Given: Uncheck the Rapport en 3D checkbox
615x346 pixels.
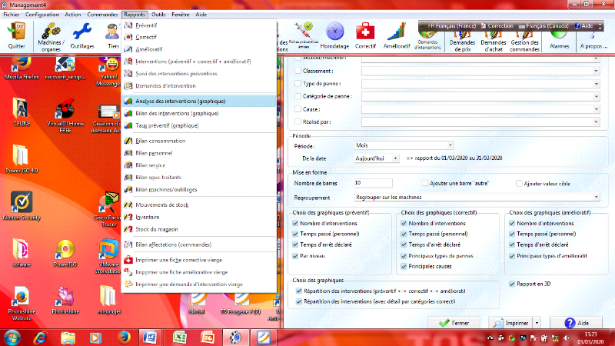Looking at the screenshot, I should pyautogui.click(x=514, y=283).
